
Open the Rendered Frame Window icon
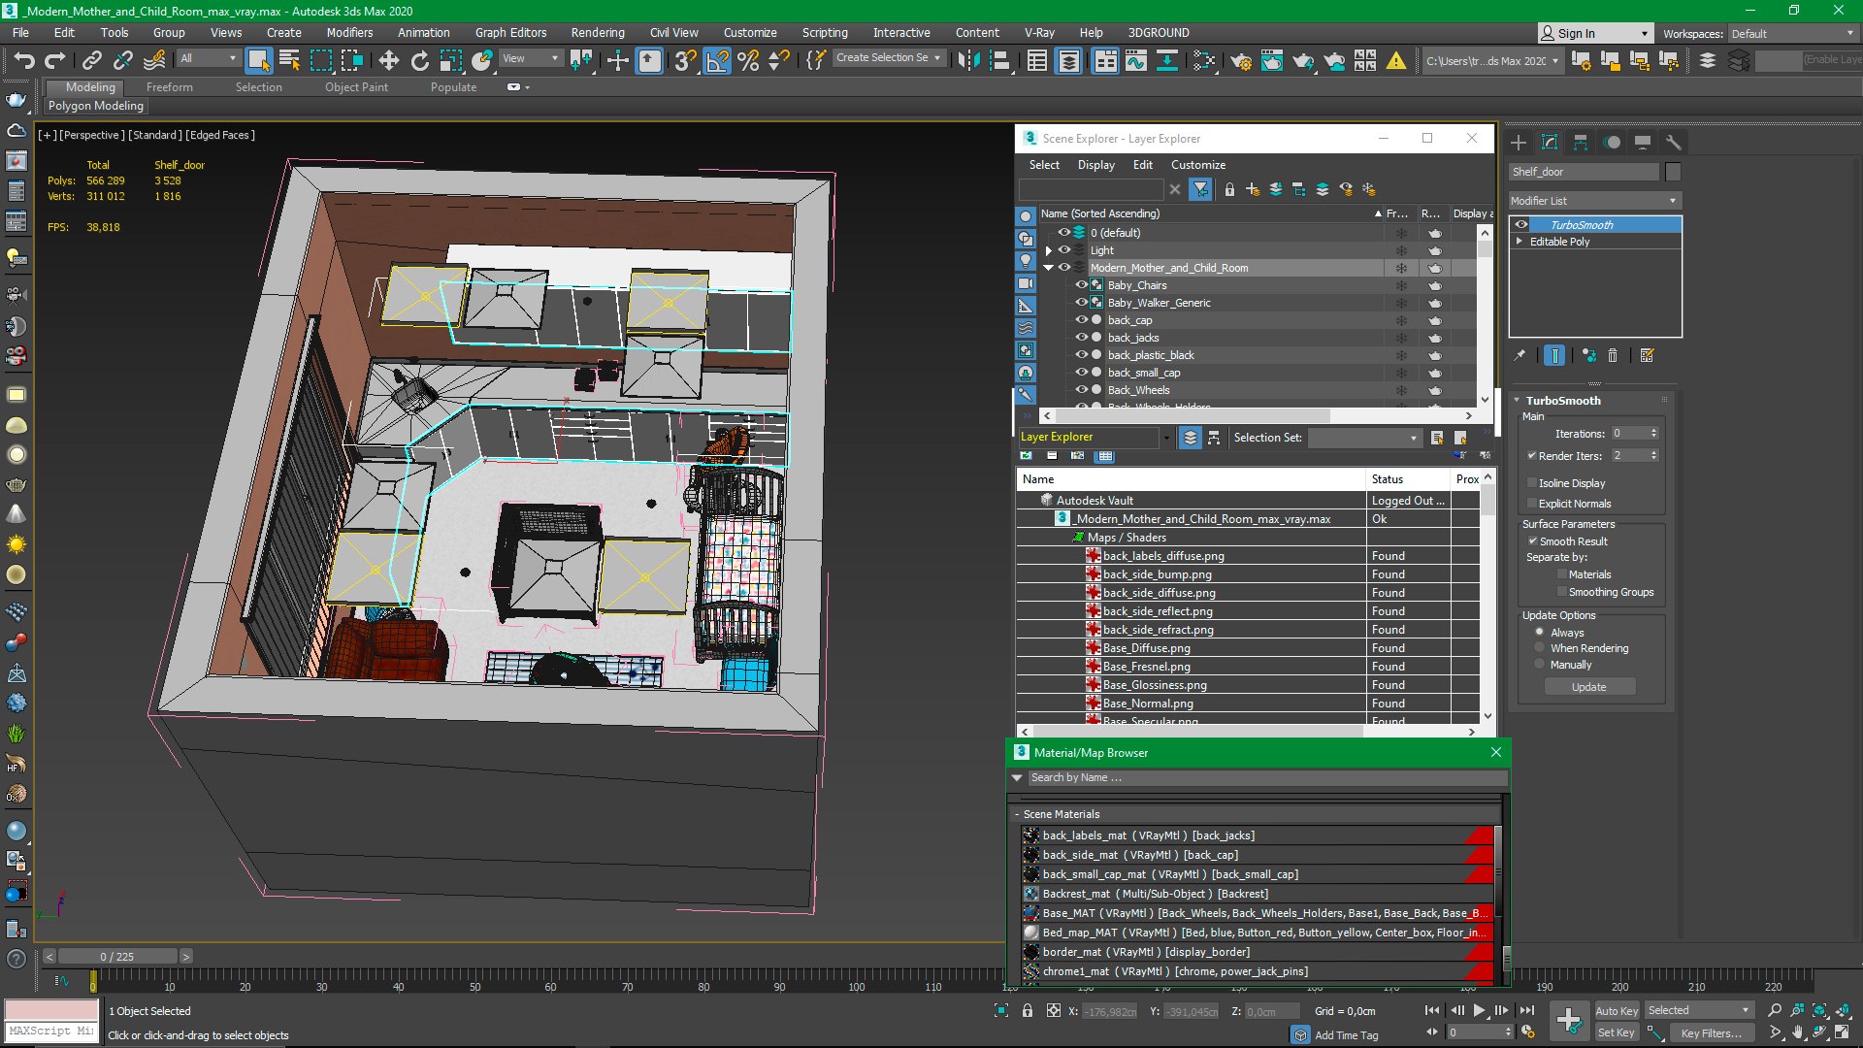pyautogui.click(x=1271, y=60)
